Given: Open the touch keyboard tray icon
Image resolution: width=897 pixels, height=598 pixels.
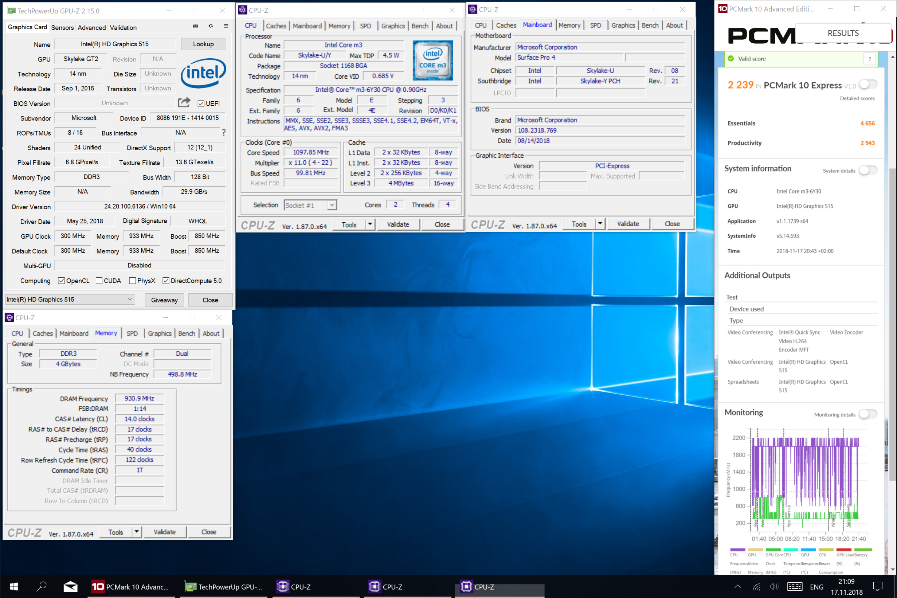Looking at the screenshot, I should (x=795, y=587).
